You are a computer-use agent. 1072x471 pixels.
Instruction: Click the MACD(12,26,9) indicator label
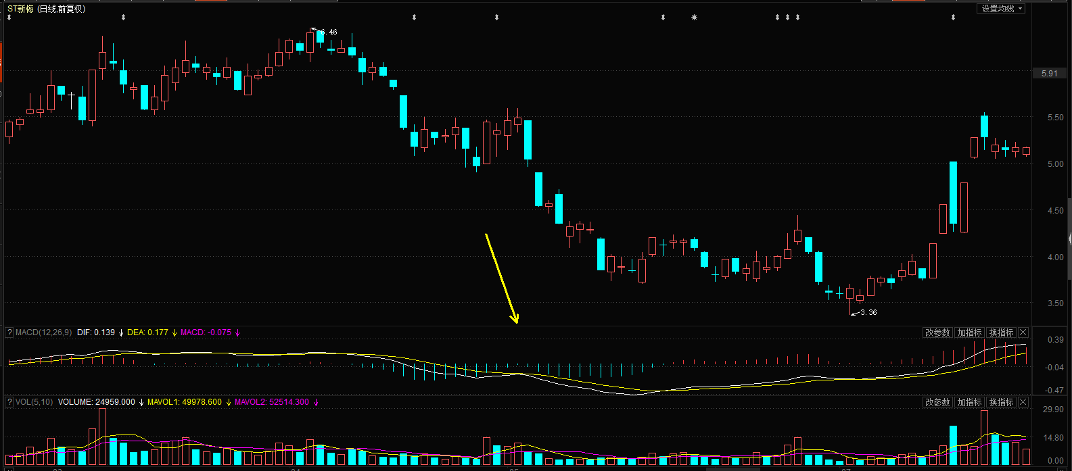[x=43, y=332]
